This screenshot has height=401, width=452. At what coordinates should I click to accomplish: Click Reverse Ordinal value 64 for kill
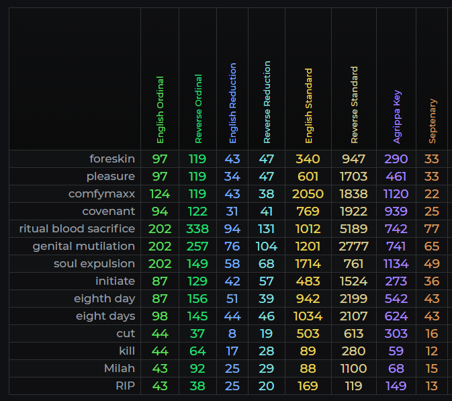[x=197, y=351]
